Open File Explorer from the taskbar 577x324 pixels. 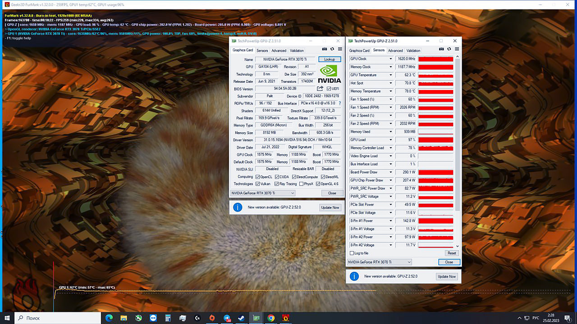(124, 318)
